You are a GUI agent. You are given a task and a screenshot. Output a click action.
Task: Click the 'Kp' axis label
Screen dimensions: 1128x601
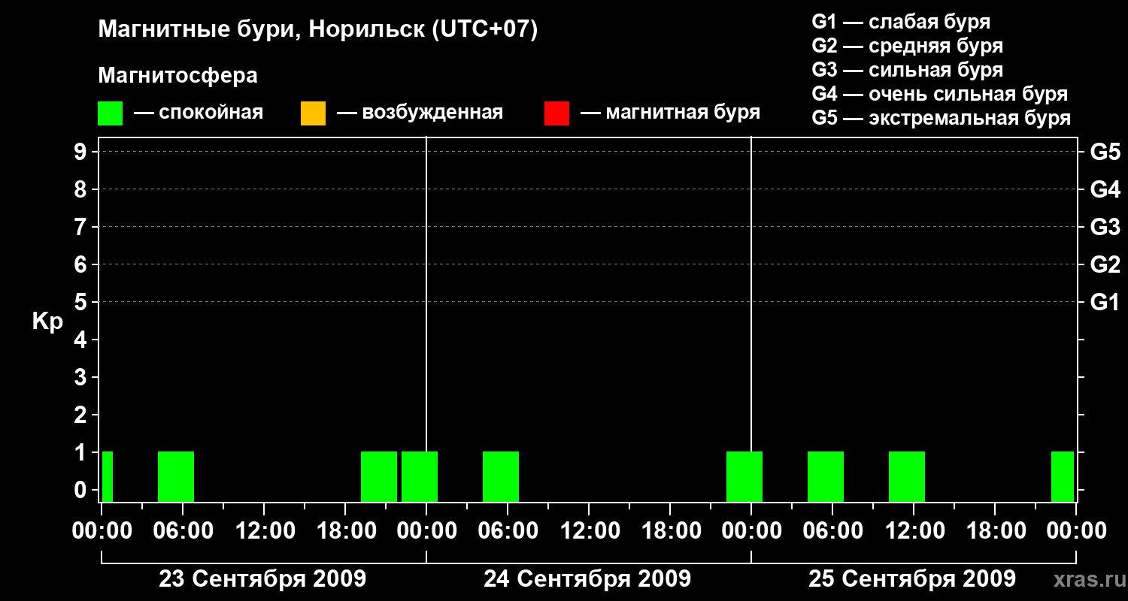point(47,322)
